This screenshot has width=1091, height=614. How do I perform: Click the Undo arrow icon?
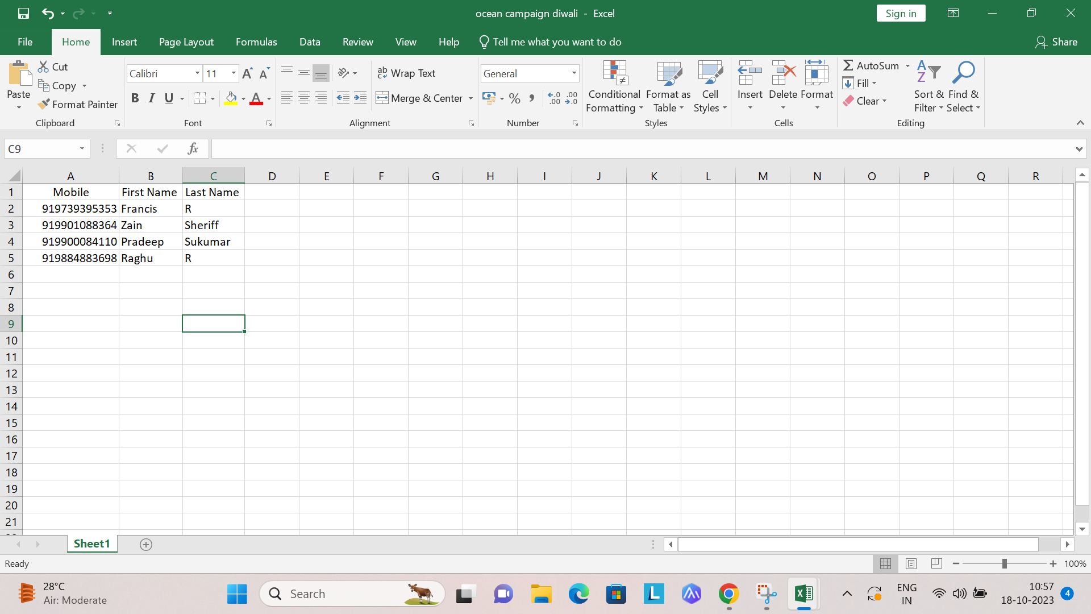pos(48,13)
